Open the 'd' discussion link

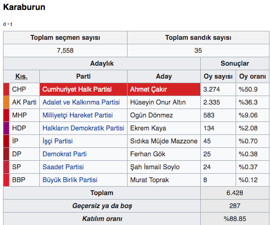click(4, 24)
